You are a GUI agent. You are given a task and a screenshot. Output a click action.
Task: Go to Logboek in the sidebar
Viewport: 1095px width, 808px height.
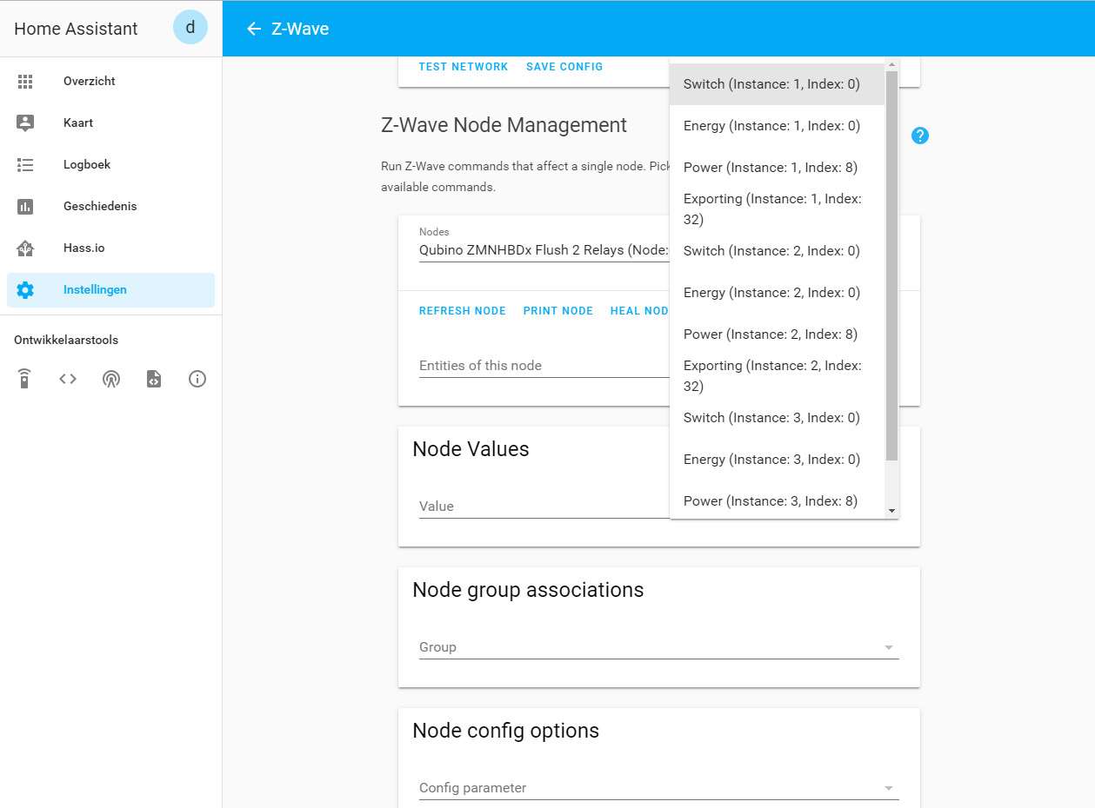tap(87, 165)
